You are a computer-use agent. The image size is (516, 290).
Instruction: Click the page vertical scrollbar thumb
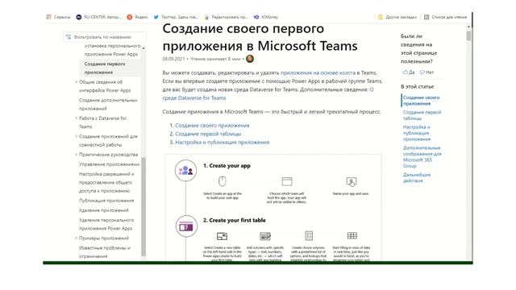click(x=468, y=35)
